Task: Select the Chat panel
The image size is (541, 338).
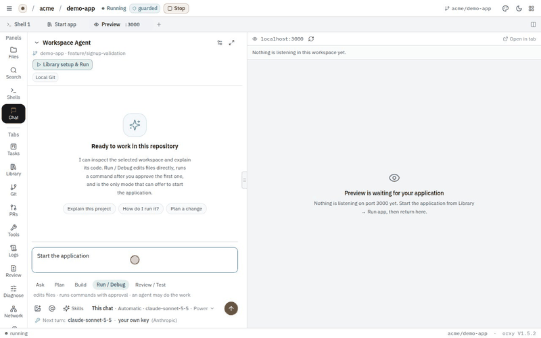Action: pyautogui.click(x=14, y=114)
